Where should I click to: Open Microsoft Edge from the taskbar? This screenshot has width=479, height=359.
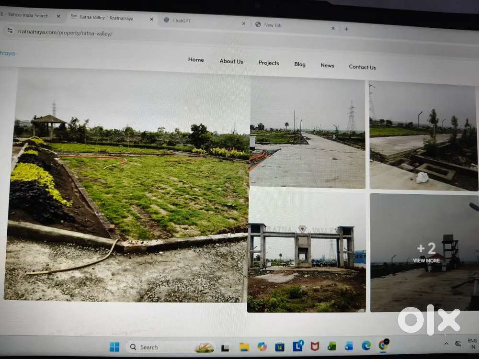click(366, 346)
